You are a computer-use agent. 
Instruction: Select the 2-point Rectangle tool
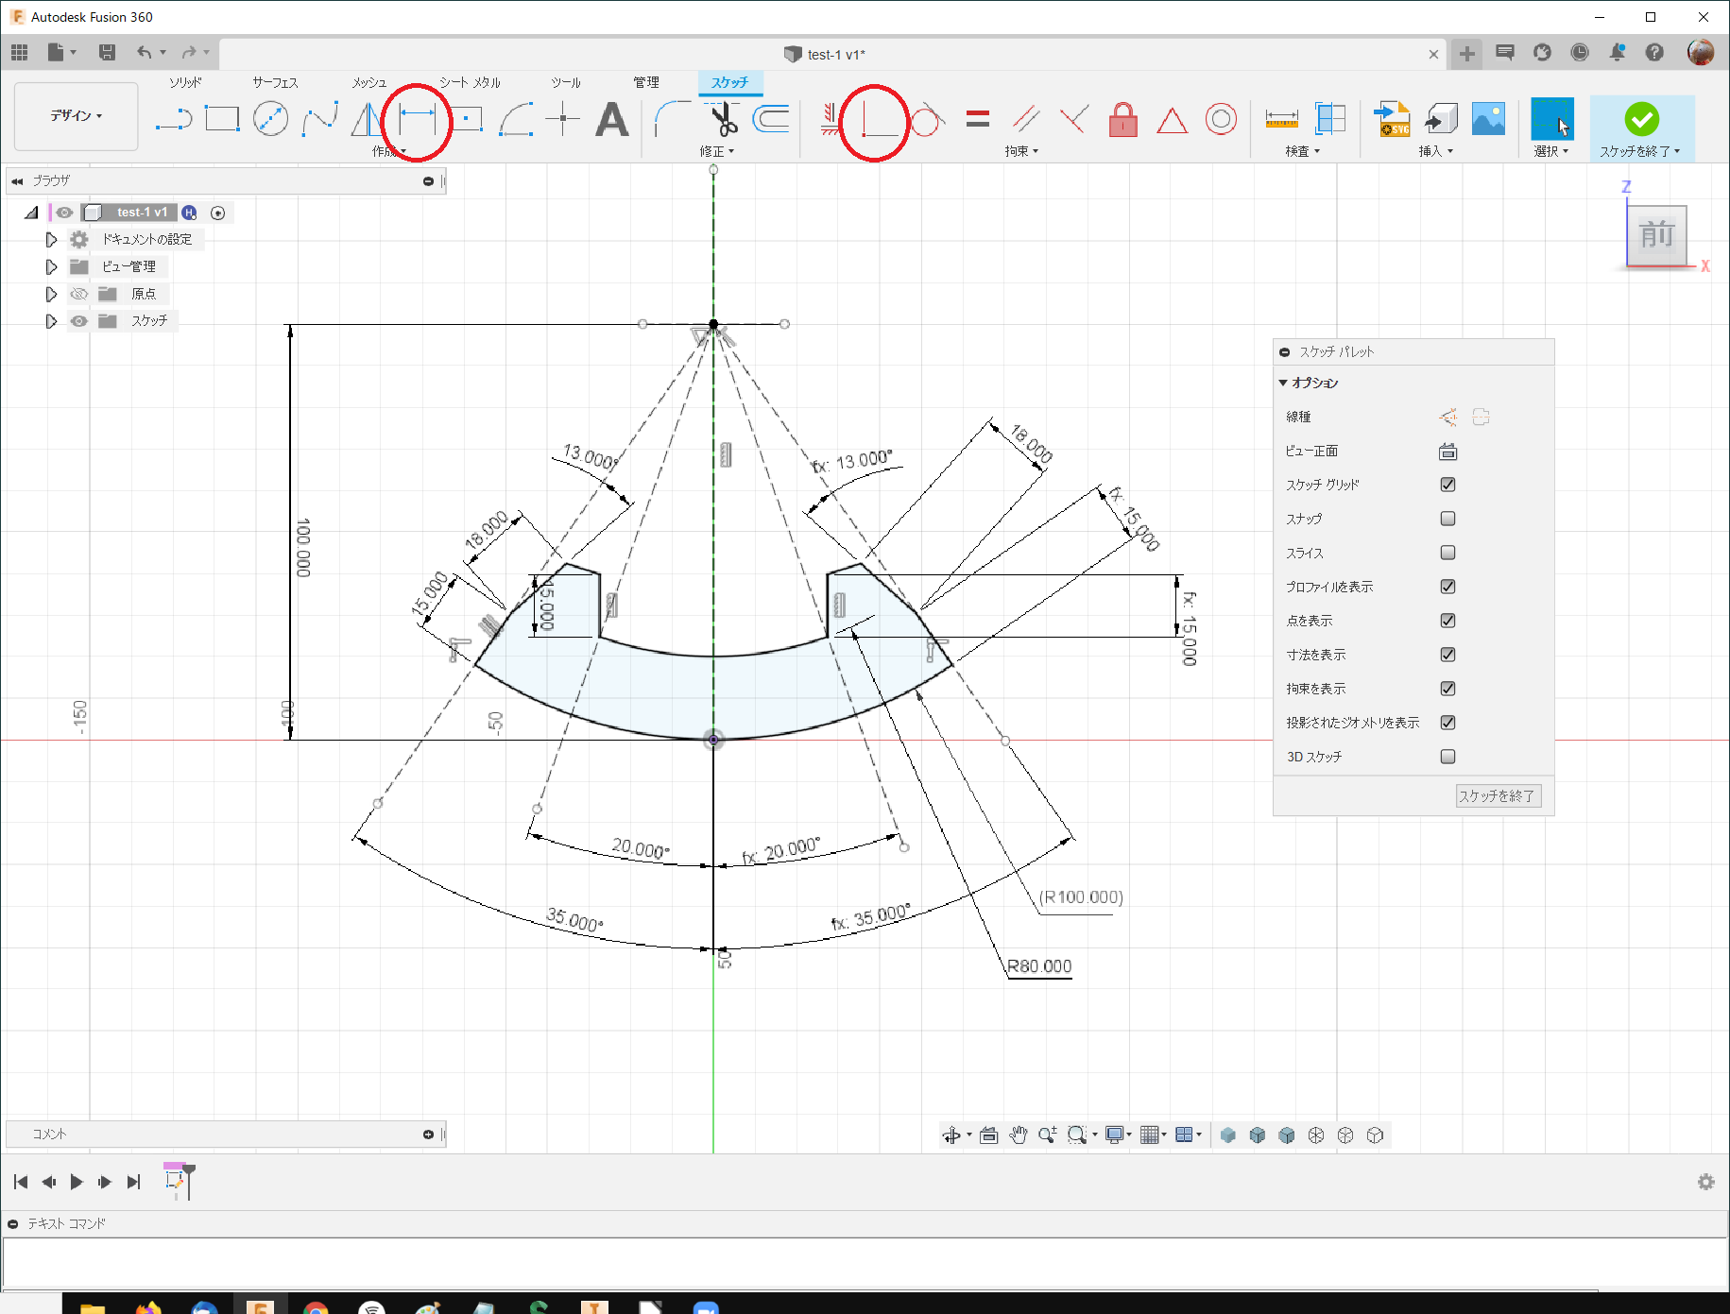pyautogui.click(x=222, y=120)
